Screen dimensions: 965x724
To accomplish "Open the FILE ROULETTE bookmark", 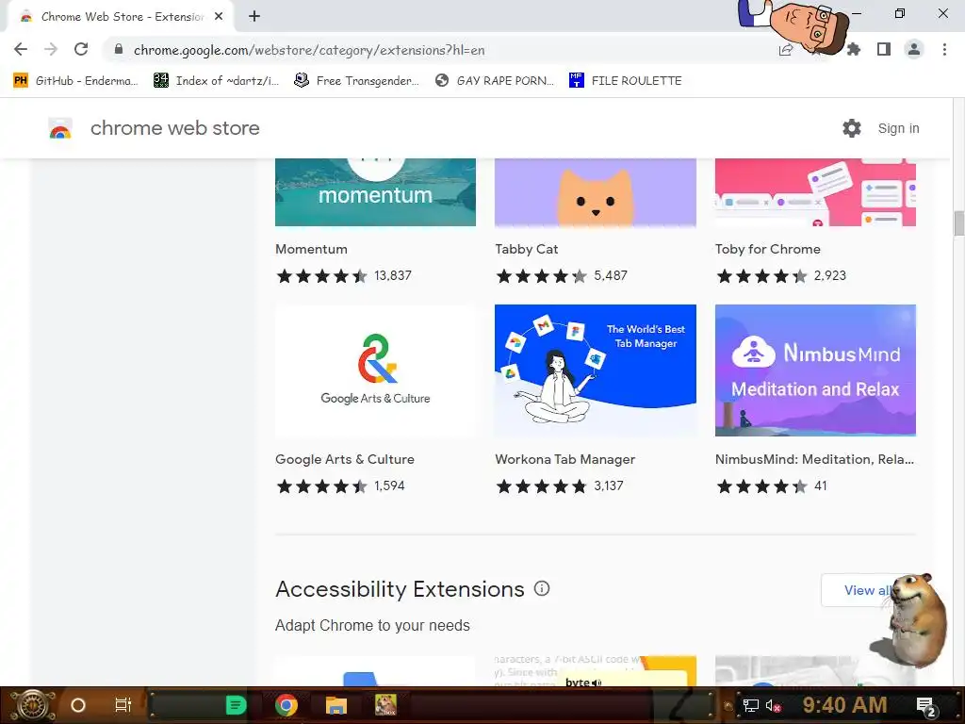I will tap(626, 81).
